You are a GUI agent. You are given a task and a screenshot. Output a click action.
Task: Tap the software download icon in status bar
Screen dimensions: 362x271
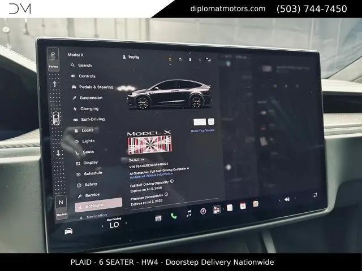coord(170,59)
